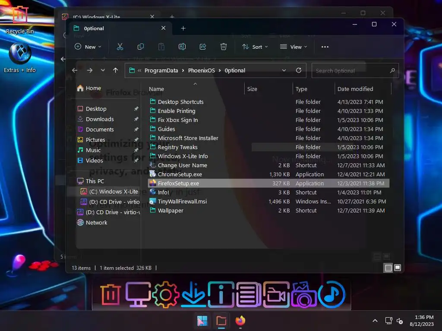Click the Share icon in toolbar

click(x=203, y=47)
